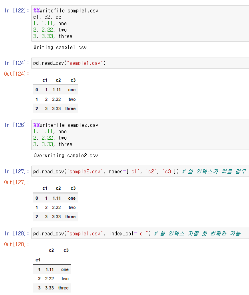Click c3 column header in Out[128] table
The image size is (249, 295).
pos(66,251)
